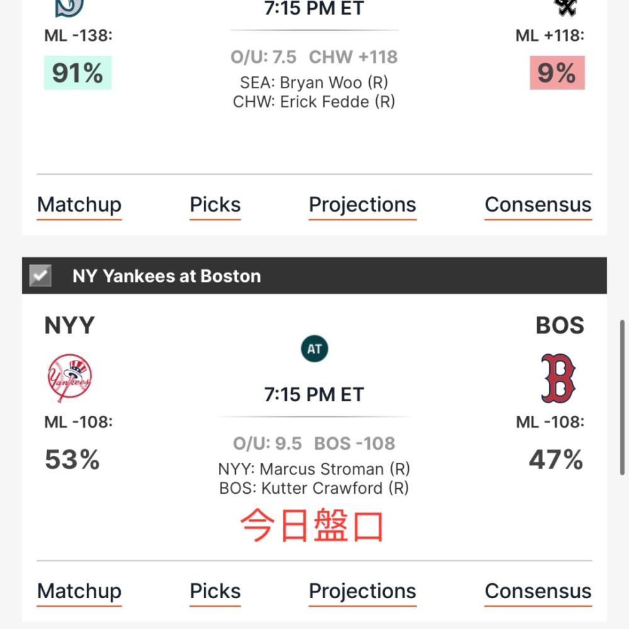Image resolution: width=629 pixels, height=629 pixels.
Task: Click the page scrollbar thumb
Action: (622, 397)
